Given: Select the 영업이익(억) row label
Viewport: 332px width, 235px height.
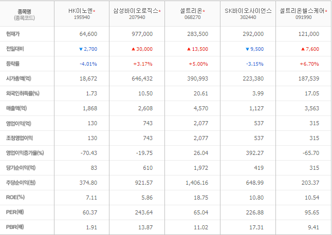Looking at the screenshot, I should 19,123.
